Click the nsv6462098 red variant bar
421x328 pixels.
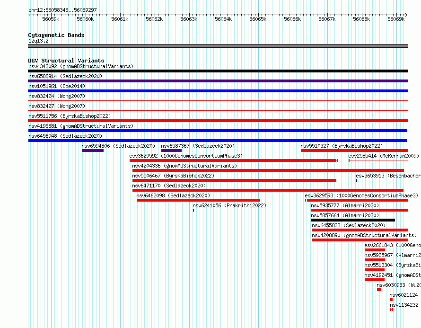click(198, 200)
